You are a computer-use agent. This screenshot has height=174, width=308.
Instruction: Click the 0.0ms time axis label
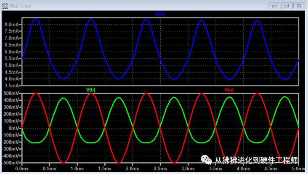tap(22, 169)
